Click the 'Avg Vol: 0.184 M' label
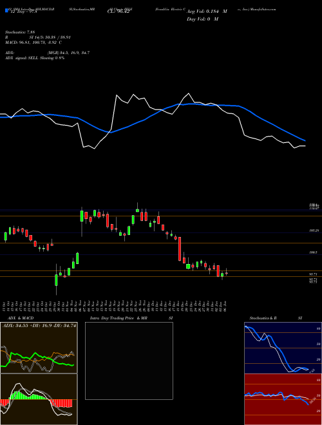Screen dimensions: 322x425 click(x=207, y=12)
